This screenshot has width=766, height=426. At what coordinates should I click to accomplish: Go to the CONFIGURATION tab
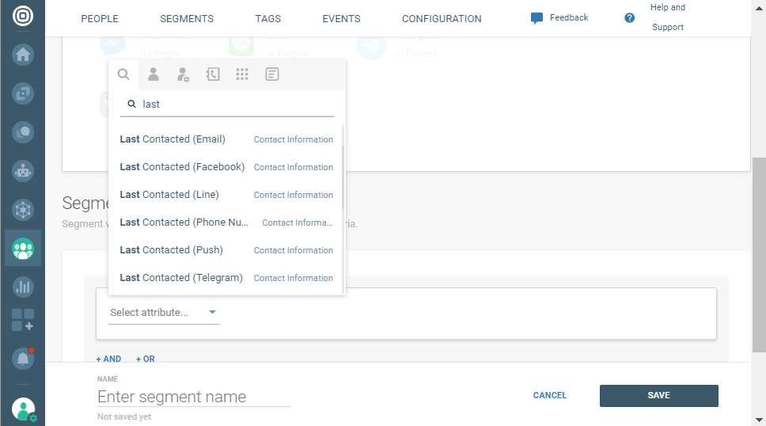[x=442, y=18]
